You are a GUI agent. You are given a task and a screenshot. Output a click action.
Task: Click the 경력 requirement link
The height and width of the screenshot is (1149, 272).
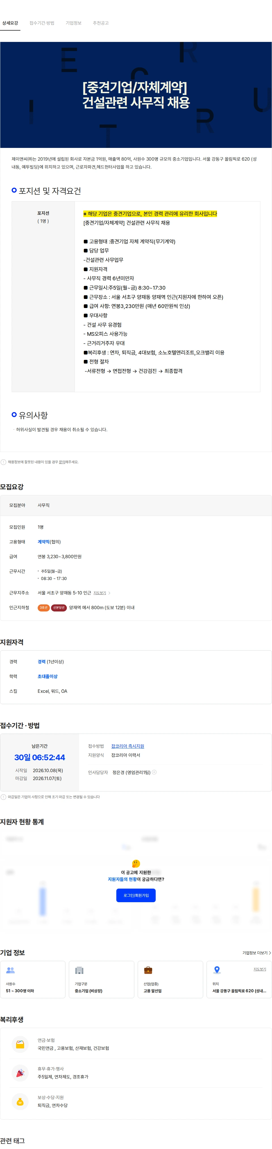click(41, 662)
